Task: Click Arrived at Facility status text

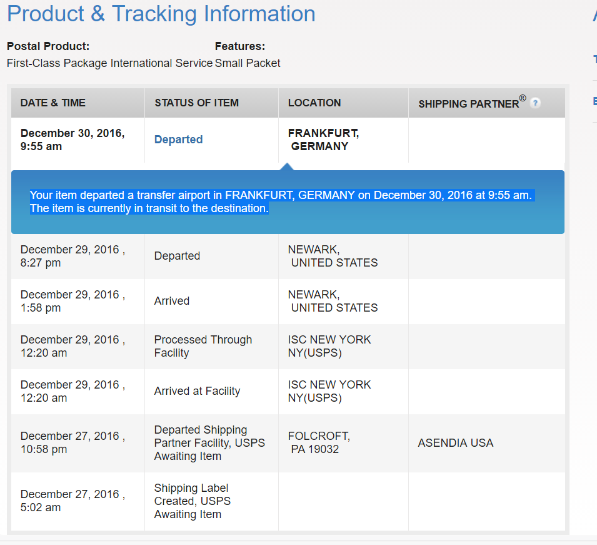Action: click(x=197, y=391)
